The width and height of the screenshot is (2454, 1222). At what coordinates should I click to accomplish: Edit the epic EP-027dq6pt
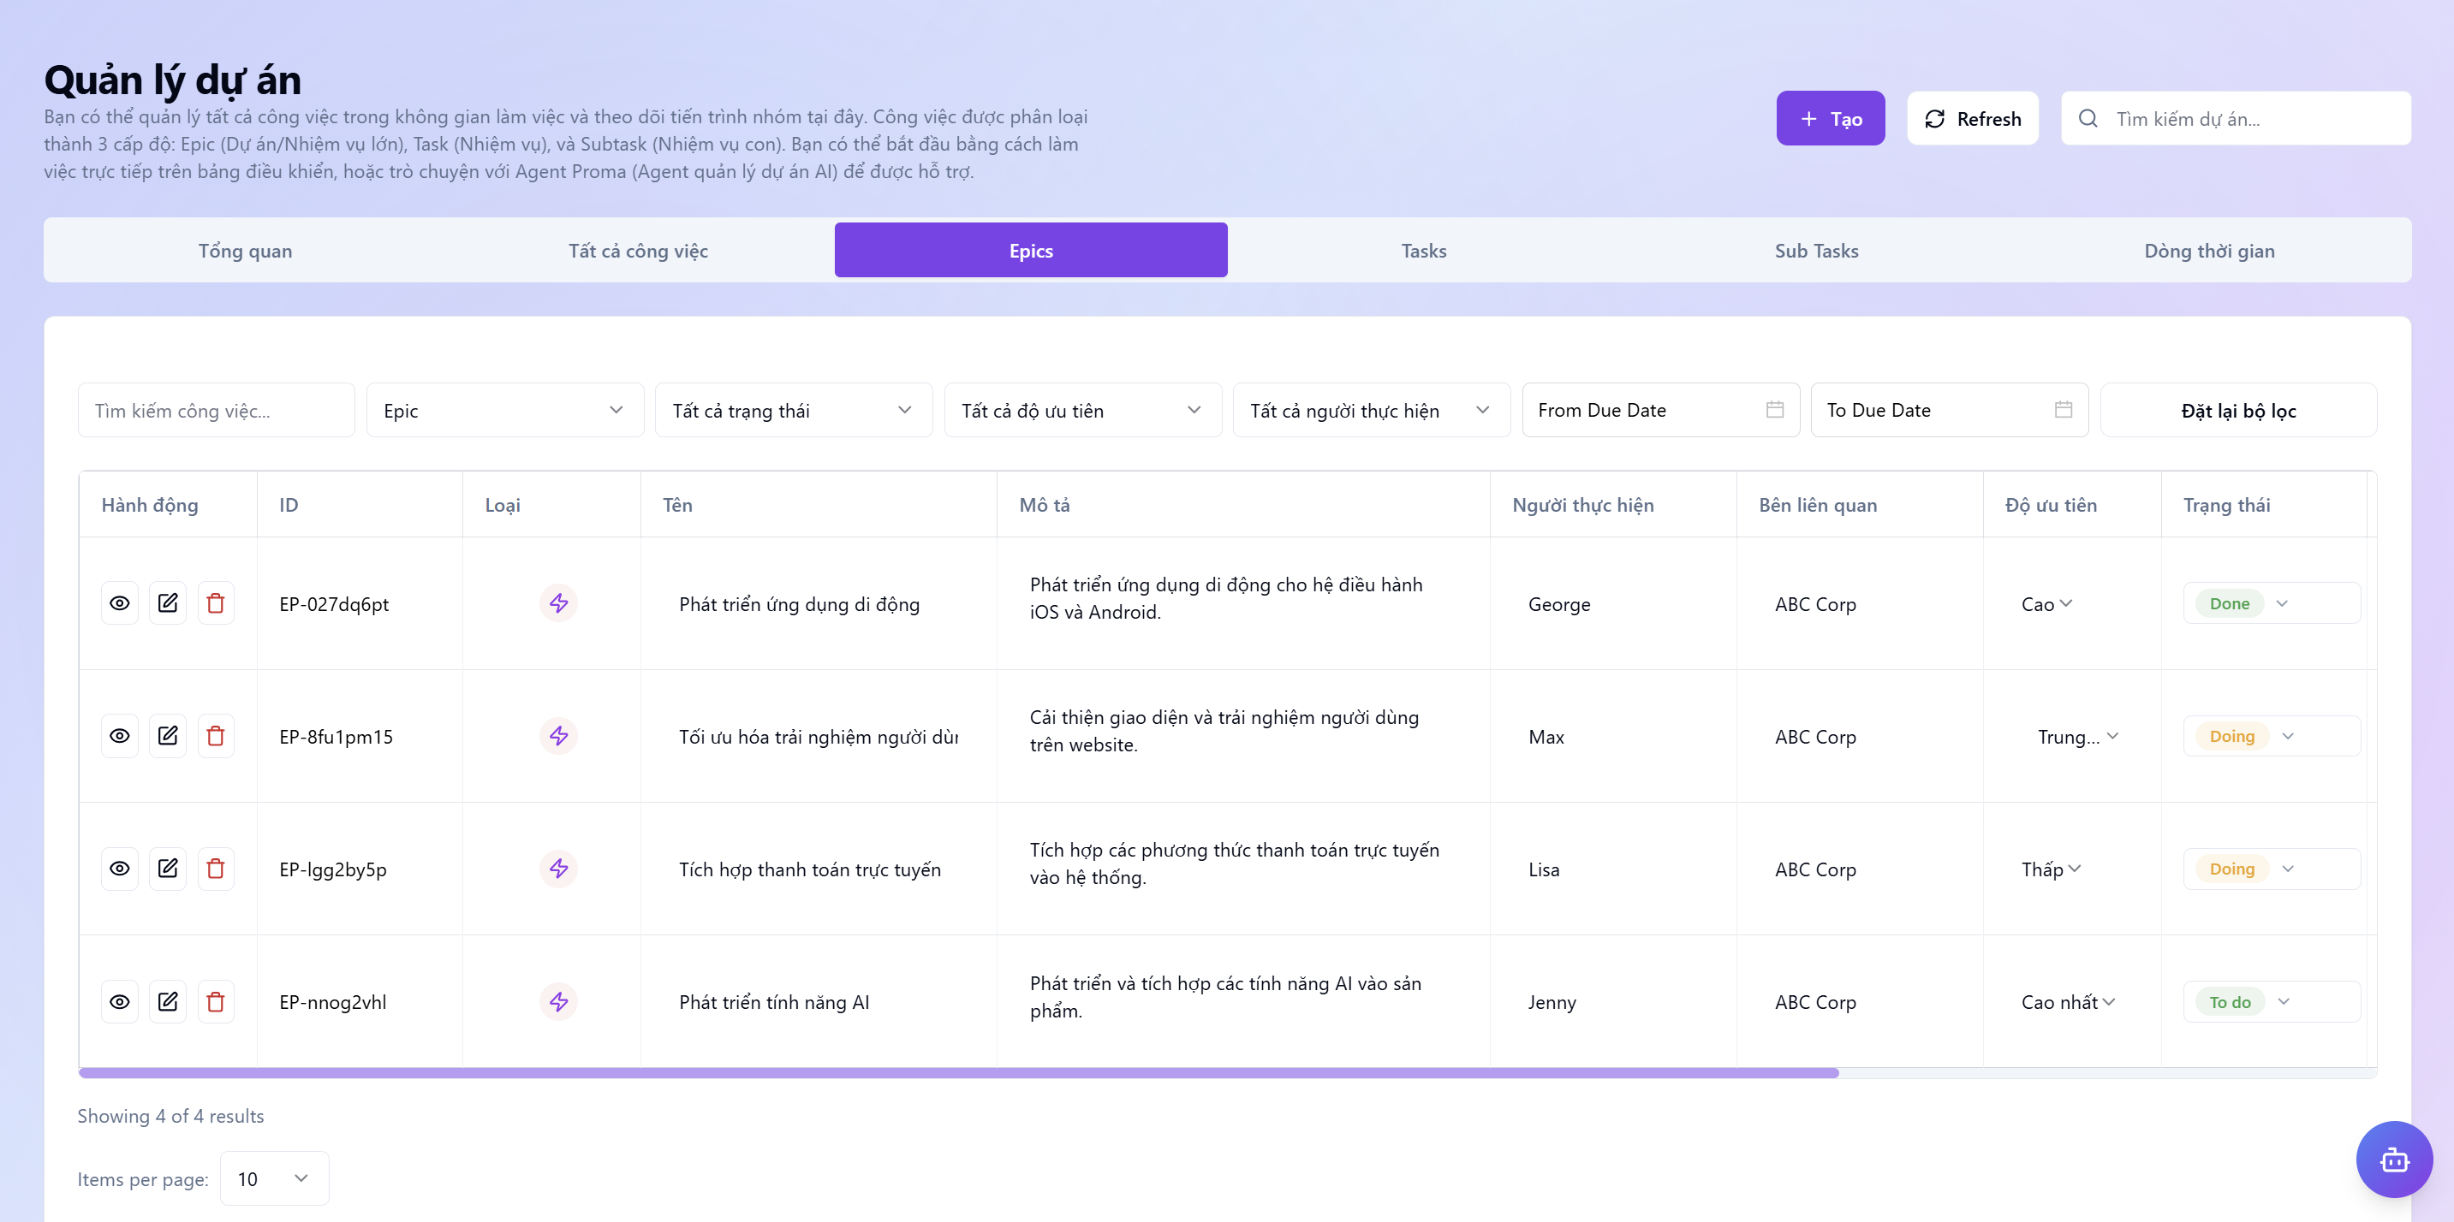(x=168, y=603)
